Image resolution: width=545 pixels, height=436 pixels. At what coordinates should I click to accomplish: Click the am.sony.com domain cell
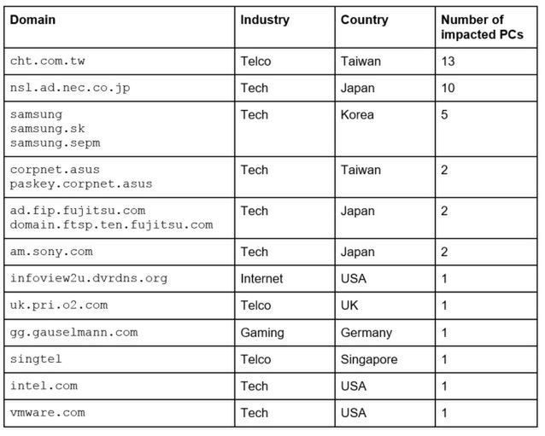(x=51, y=252)
